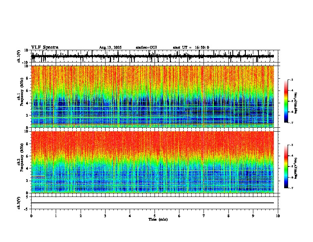This screenshot has height=242, width=313.
Task: Click time axis tick label "2"
Action: tap(81, 216)
